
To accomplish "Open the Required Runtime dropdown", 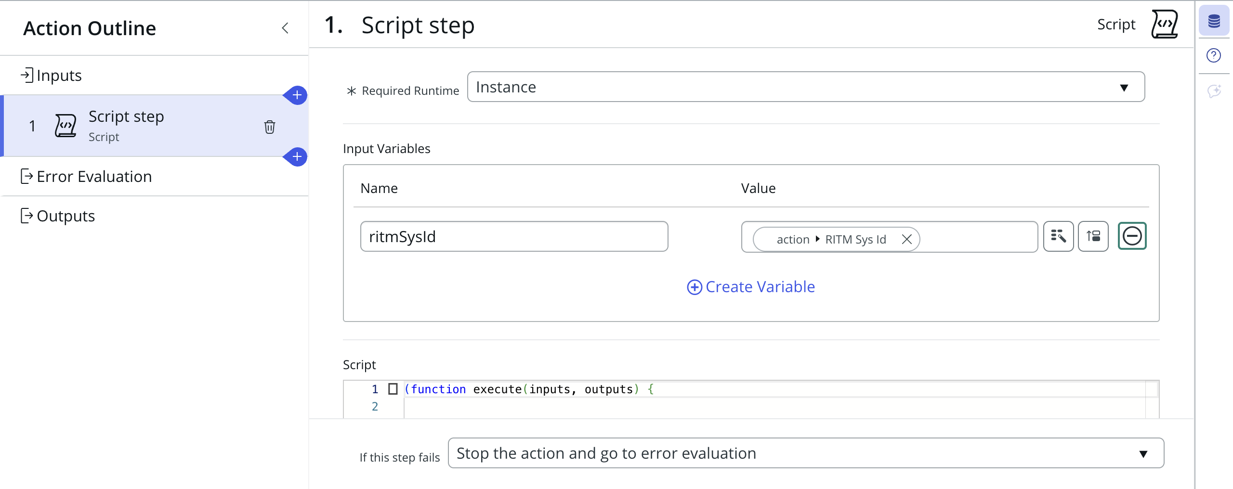I will (805, 87).
